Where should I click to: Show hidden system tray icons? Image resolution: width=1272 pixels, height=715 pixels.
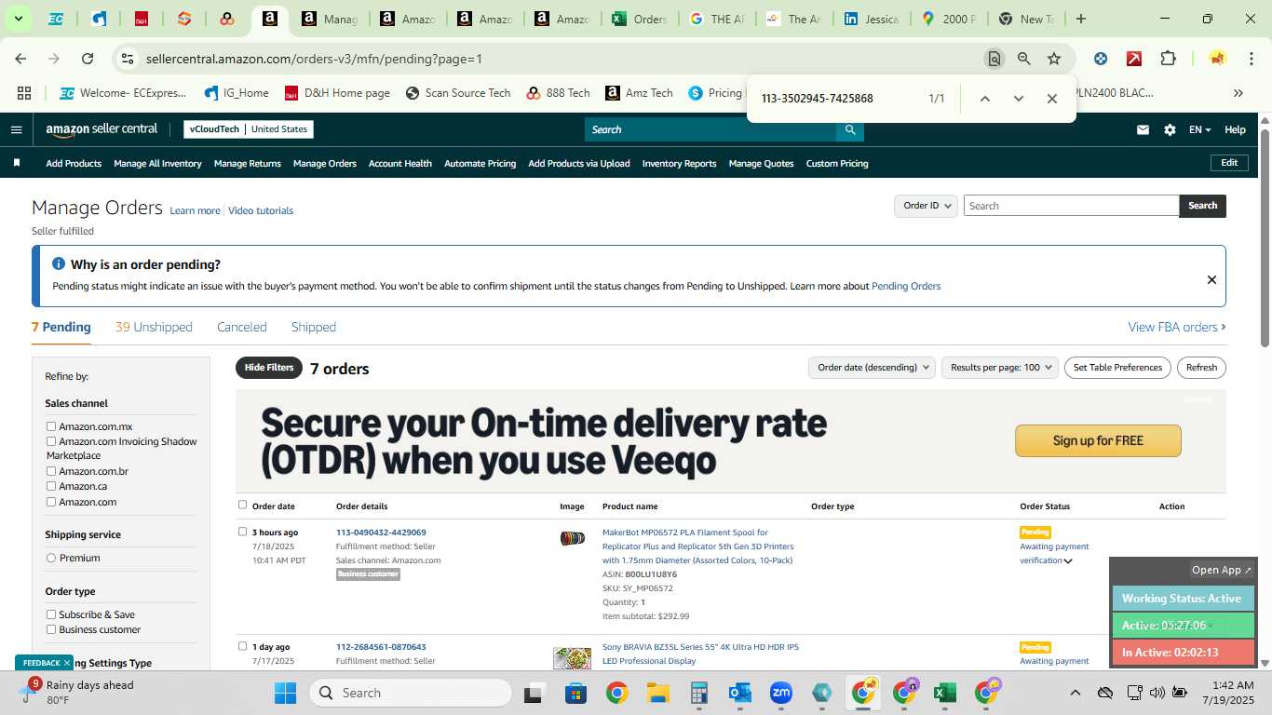[1075, 693]
